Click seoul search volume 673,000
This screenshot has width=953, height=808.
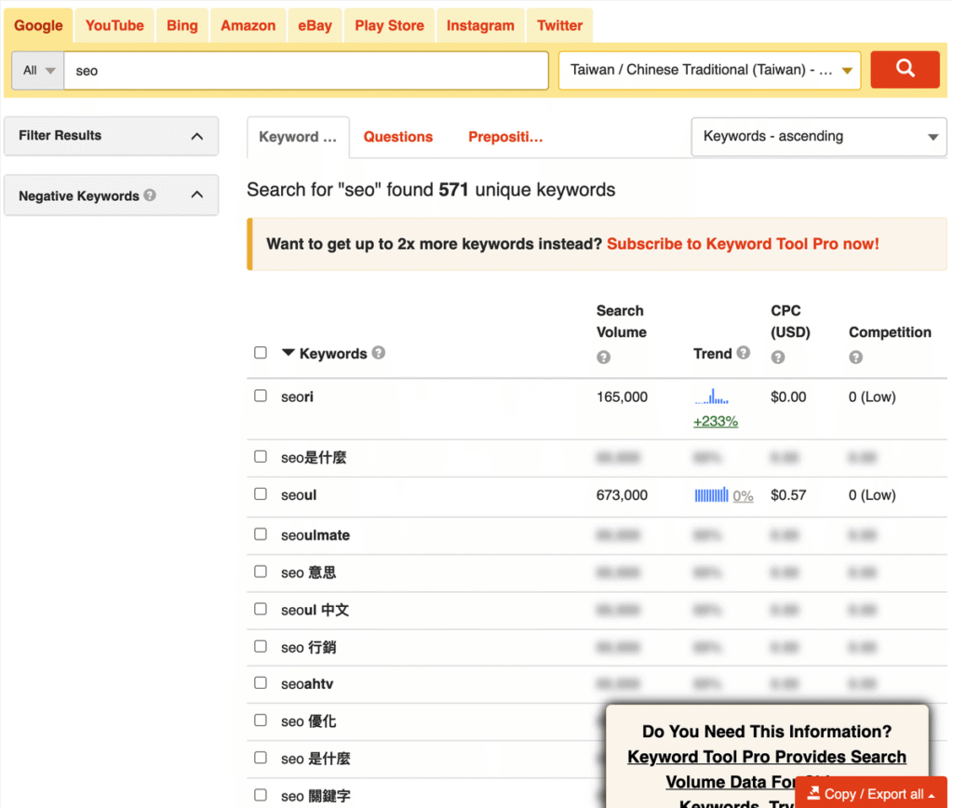pos(622,495)
